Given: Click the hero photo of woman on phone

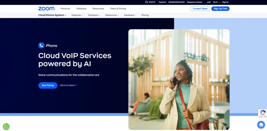Looking at the screenshot, I should pos(179,79).
